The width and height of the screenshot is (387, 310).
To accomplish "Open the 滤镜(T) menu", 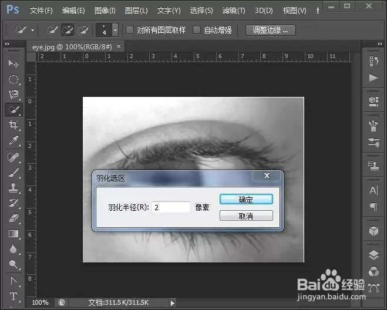I will click(x=234, y=11).
